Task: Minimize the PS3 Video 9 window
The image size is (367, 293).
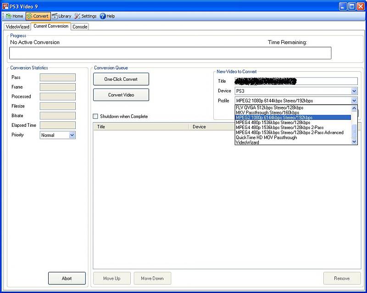Action: [343, 6]
